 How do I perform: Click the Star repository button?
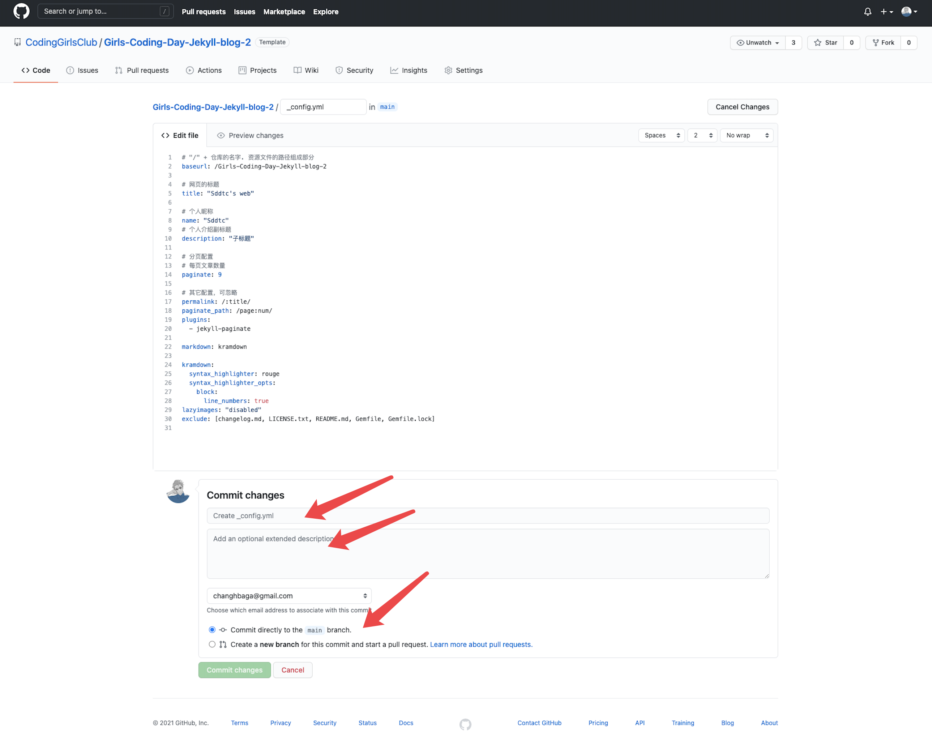tap(825, 43)
